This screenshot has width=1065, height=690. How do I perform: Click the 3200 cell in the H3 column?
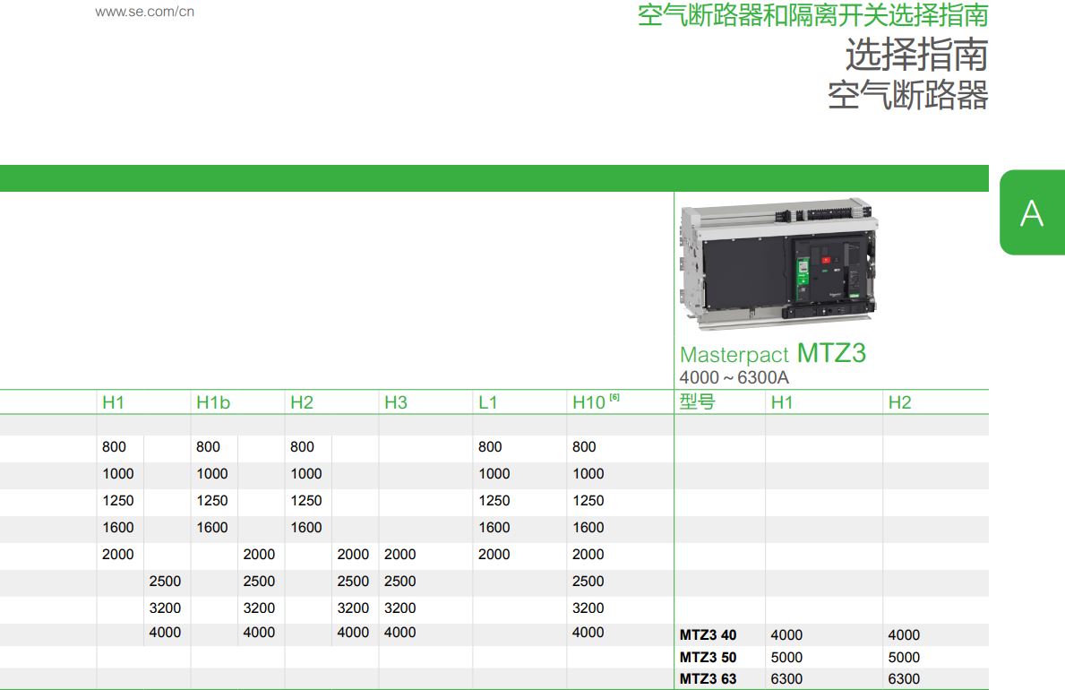coord(400,608)
